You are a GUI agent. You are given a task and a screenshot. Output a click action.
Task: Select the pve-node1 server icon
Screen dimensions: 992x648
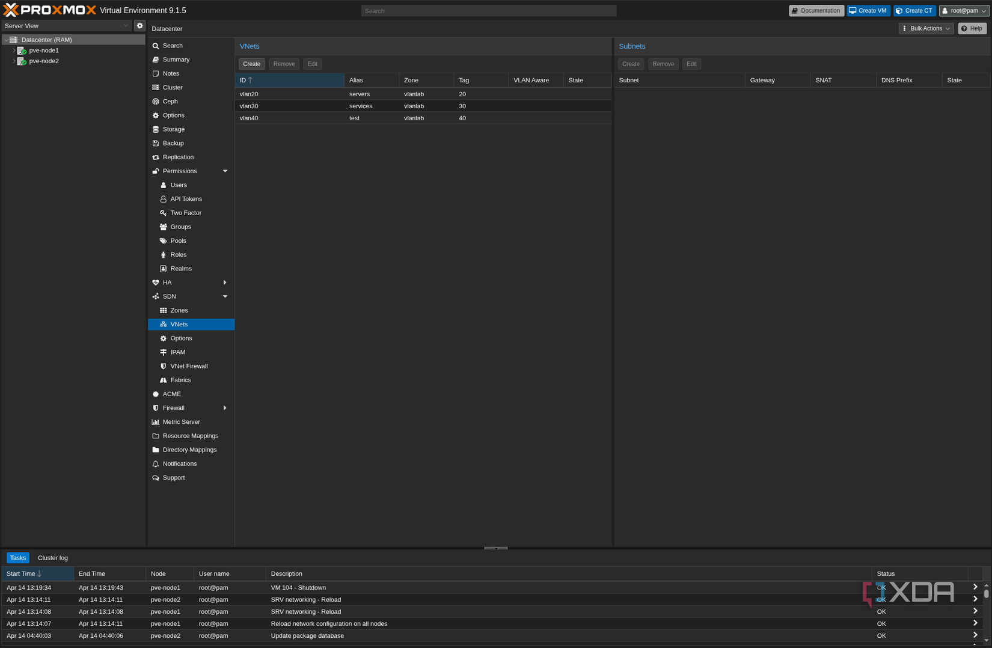[22, 50]
